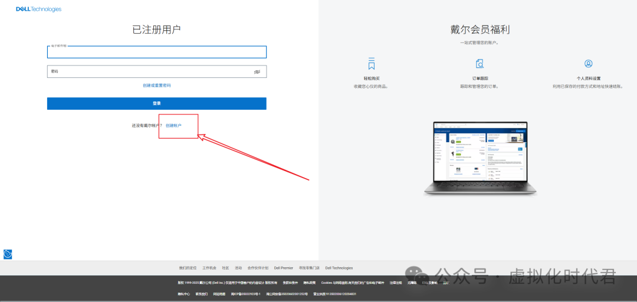Open the 网站地图 footer link
The image size is (637, 302).
pos(219,294)
